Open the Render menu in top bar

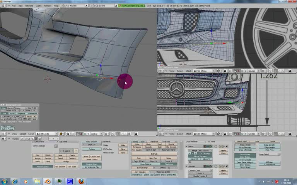48,6
